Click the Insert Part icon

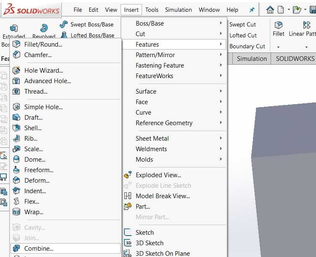pos(128,206)
